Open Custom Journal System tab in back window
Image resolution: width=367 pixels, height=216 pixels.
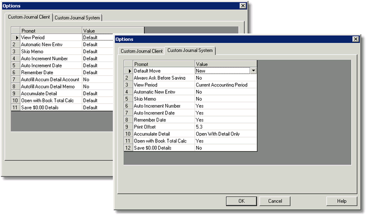(x=77, y=18)
